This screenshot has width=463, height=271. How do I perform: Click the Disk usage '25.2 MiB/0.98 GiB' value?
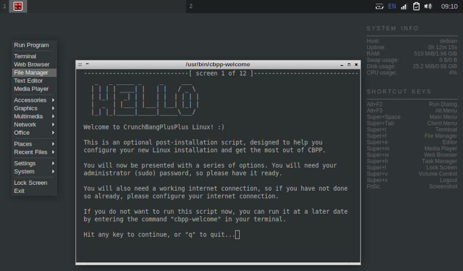pos(435,66)
